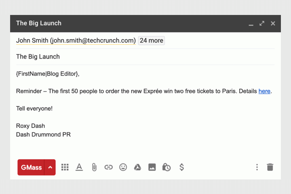Toggle confidential mode lock-clock icon
Viewport: 291px width, 194px height.
tap(167, 167)
